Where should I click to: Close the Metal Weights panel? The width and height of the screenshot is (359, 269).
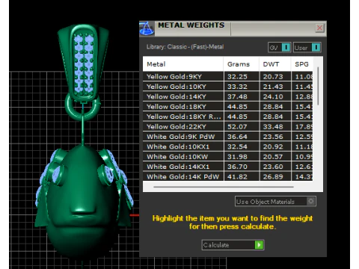(x=319, y=28)
